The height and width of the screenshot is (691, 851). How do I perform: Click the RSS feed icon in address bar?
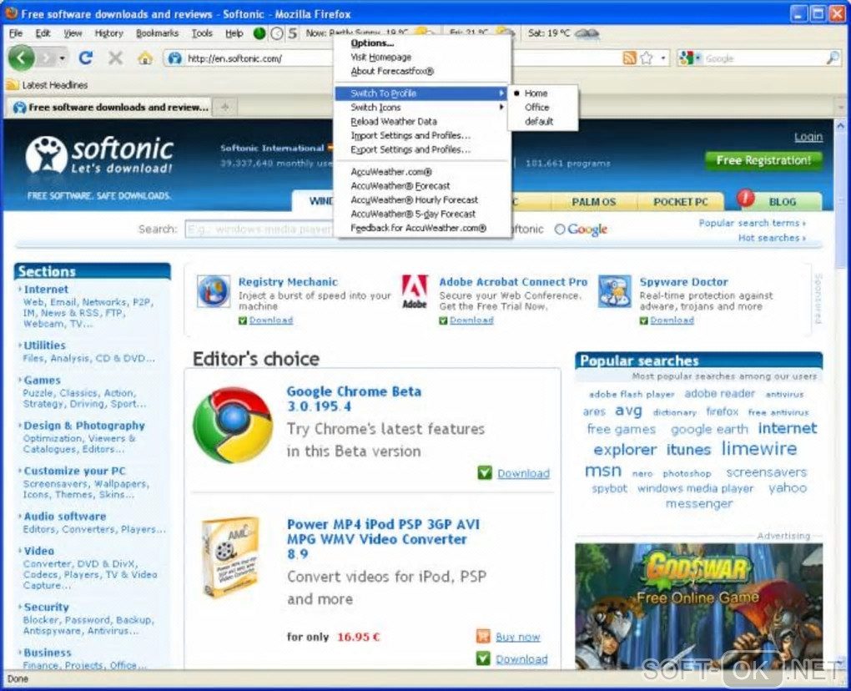point(629,58)
